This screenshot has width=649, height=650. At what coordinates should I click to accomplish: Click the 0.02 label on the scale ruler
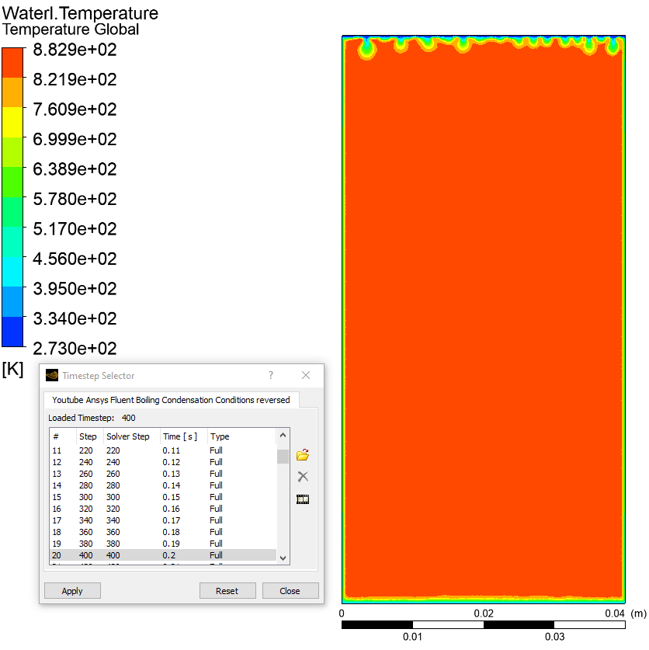click(x=484, y=613)
